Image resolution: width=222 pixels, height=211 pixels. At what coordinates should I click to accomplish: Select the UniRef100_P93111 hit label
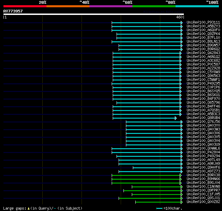(x=203, y=22)
